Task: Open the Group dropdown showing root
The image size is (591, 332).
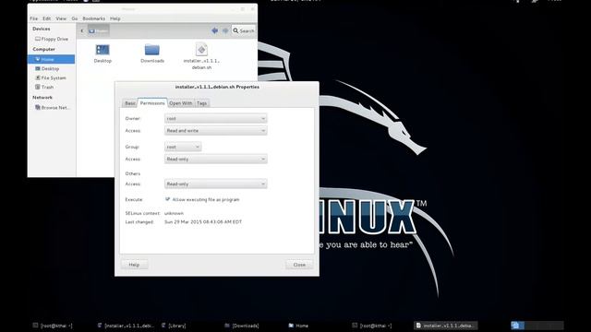Action: (x=183, y=147)
